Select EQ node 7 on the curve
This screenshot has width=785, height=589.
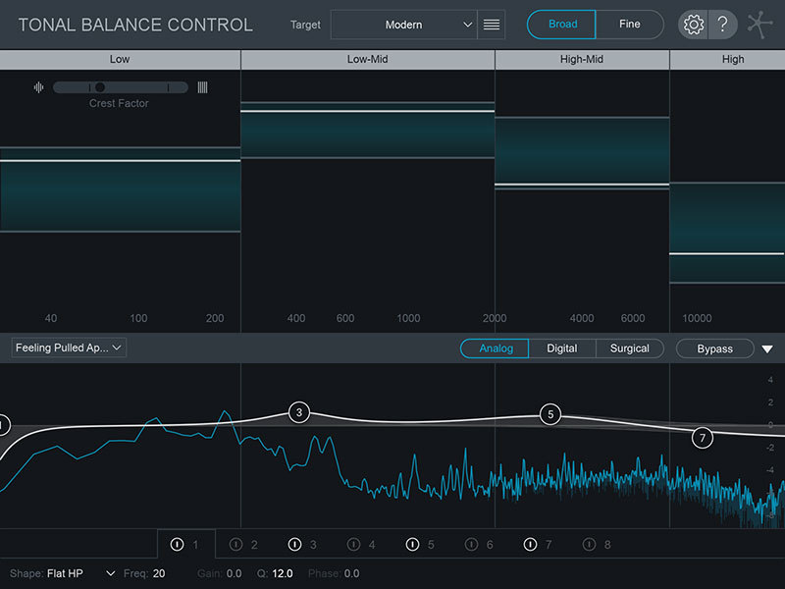coord(702,438)
